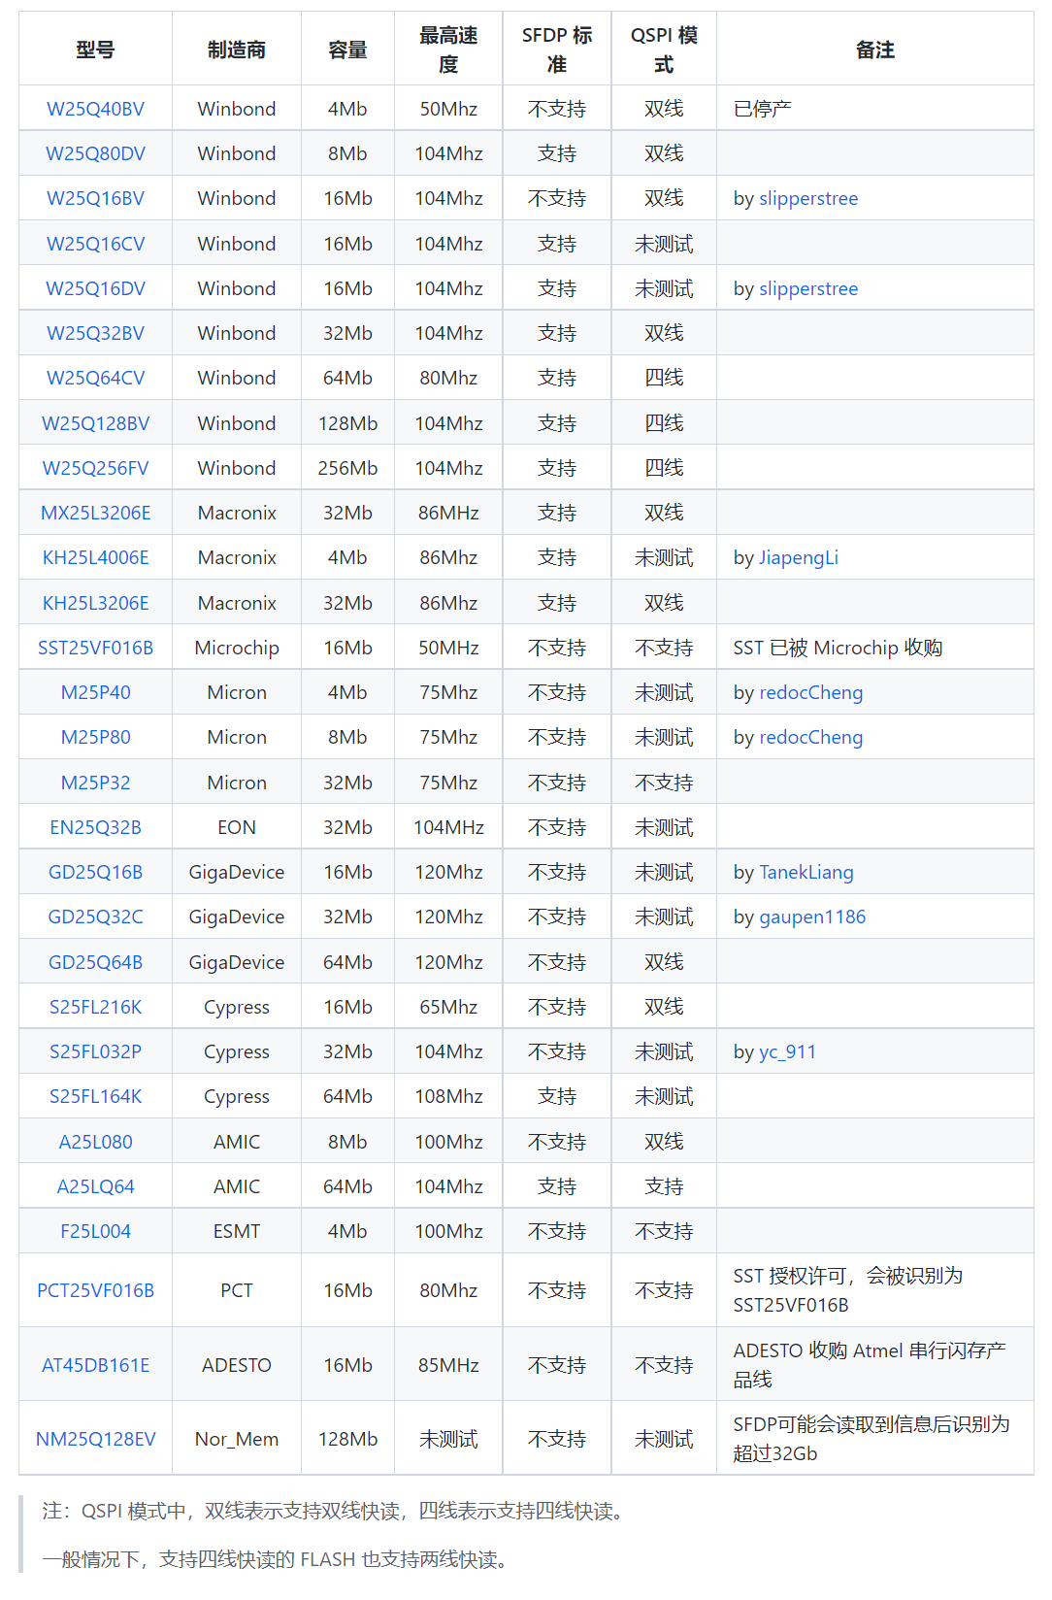Open the W25Q40BV model link
Image resolution: width=1052 pixels, height=1600 pixels.
tap(95, 109)
